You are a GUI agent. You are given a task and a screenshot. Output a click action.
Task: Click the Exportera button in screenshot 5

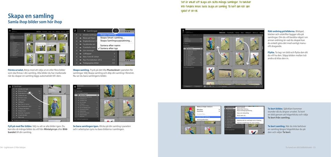(x=198, y=86)
